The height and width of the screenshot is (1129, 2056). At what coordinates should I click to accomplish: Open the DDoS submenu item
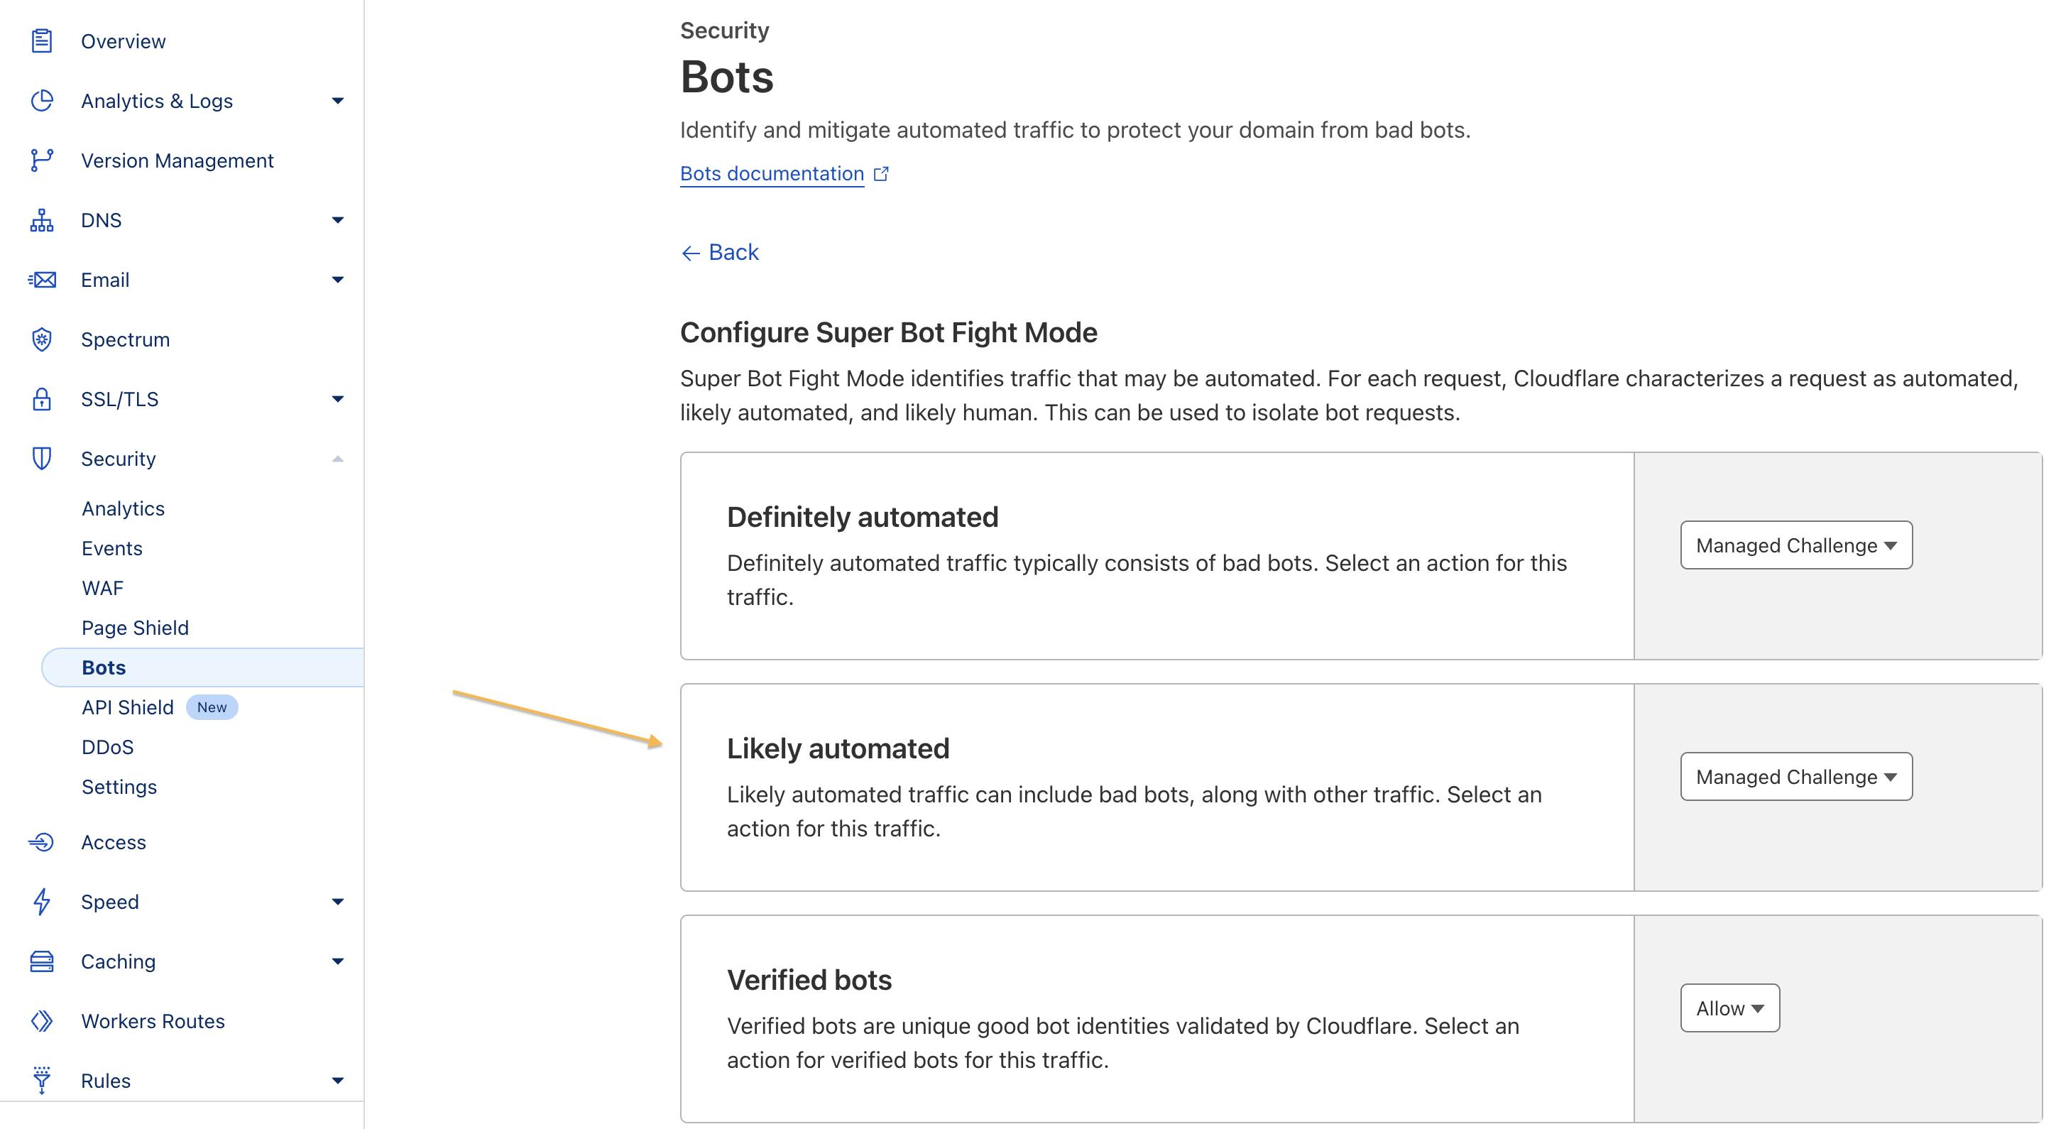point(108,748)
